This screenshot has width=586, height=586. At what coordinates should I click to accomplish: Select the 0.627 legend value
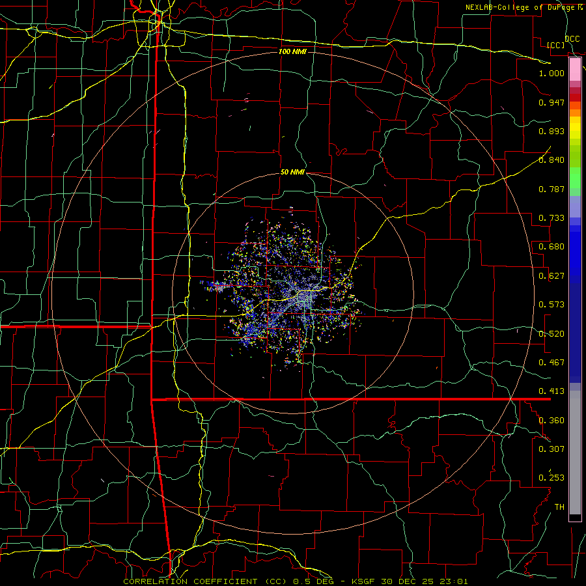click(x=551, y=276)
